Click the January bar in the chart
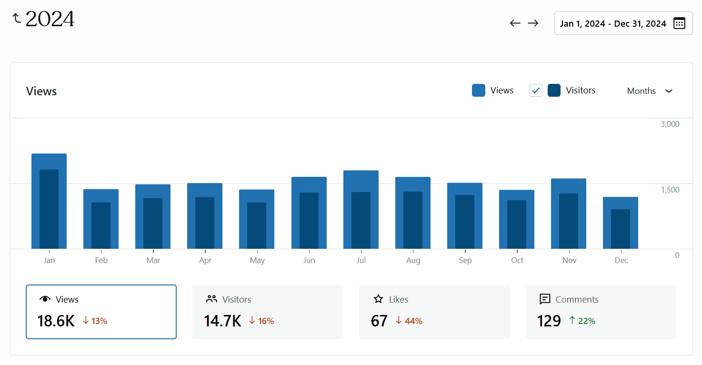 [x=49, y=201]
